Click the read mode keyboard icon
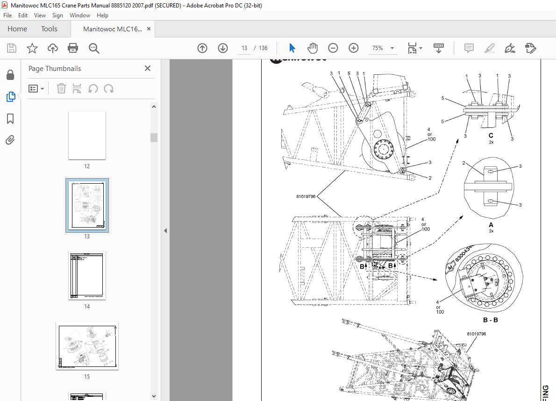Image resolution: width=556 pixels, height=401 pixels. [x=439, y=48]
